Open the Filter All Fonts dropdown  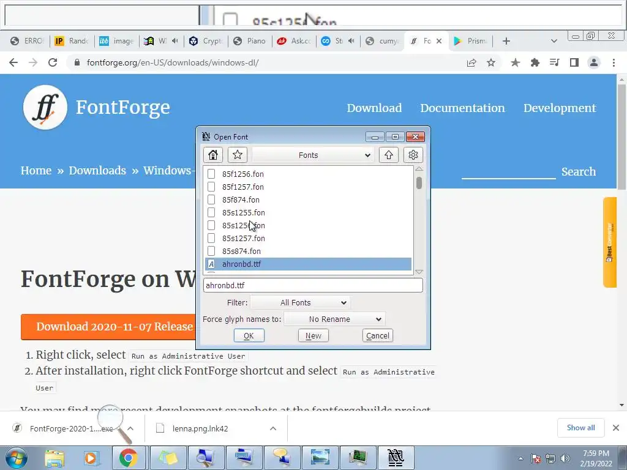coord(300,302)
